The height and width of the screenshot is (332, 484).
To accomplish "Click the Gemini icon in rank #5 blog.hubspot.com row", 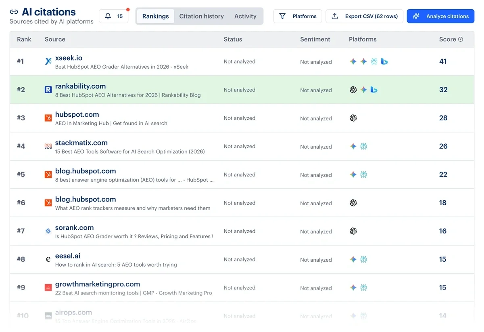I will (353, 174).
